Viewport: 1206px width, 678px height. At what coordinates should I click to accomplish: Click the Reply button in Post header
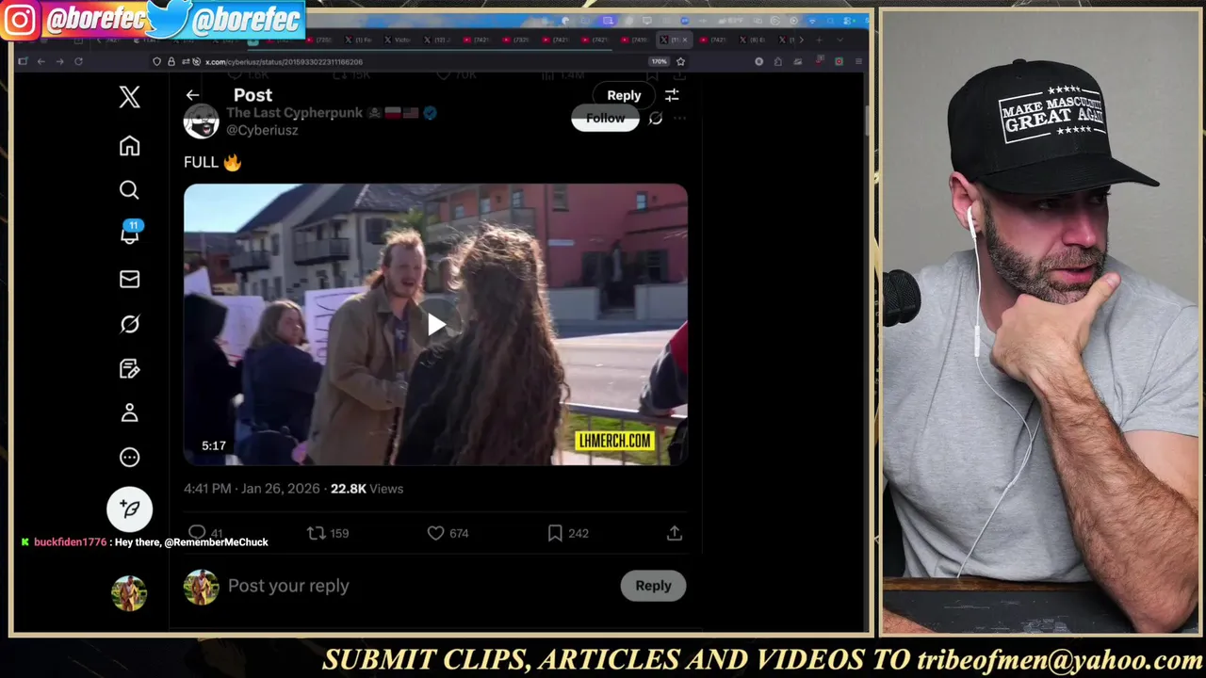click(624, 95)
